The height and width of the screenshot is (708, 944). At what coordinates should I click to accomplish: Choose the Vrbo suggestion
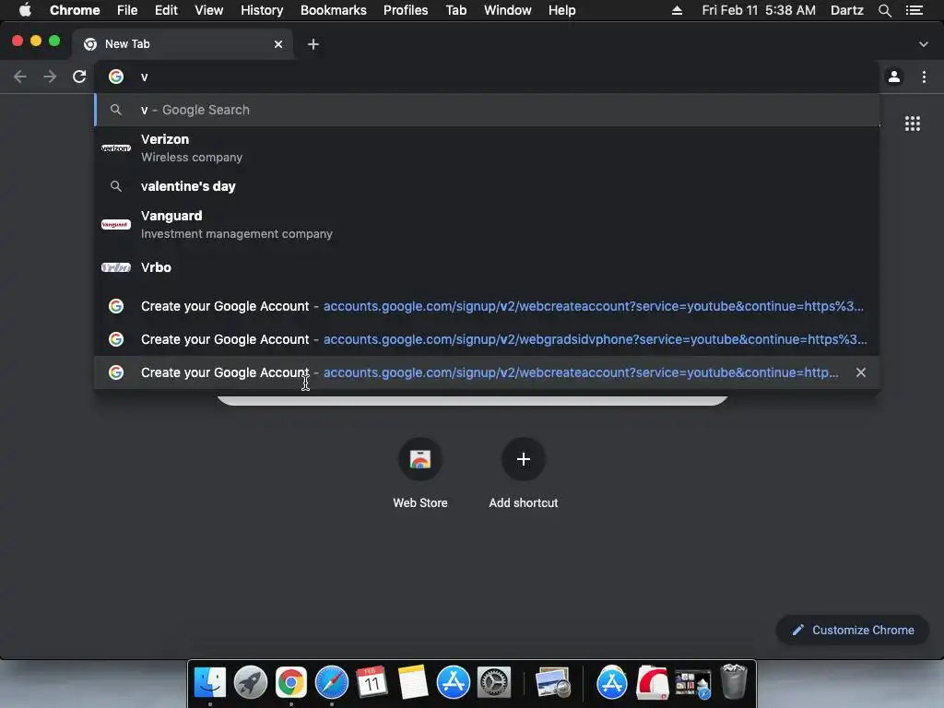[x=487, y=267]
